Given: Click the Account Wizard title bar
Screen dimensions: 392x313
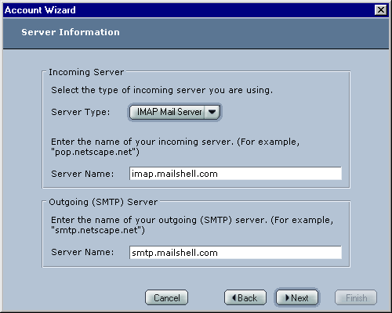Looking at the screenshot, I should [x=188, y=10].
